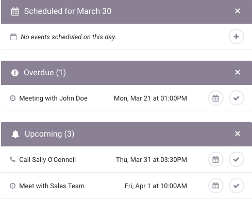252x199 pixels.
Task: Click the phone icon beside Call Sally O'Connell
Action: [12, 159]
